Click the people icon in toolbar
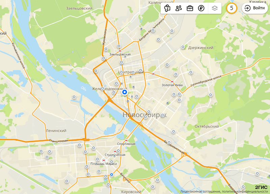 [179, 8]
